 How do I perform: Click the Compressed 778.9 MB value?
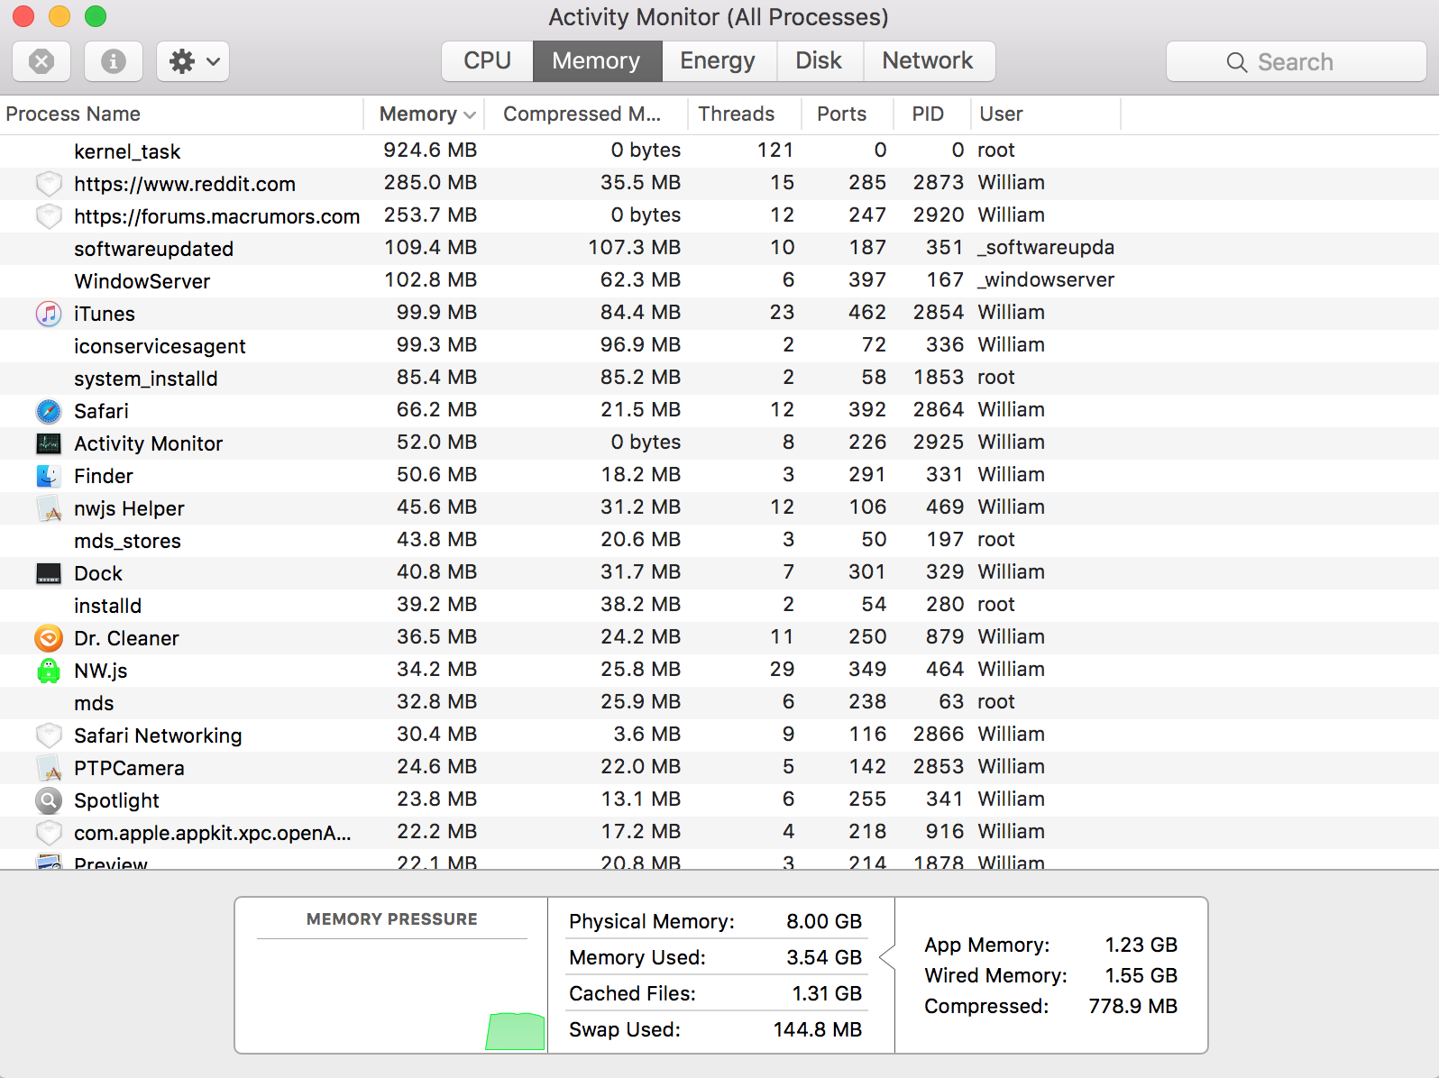click(x=1133, y=1006)
